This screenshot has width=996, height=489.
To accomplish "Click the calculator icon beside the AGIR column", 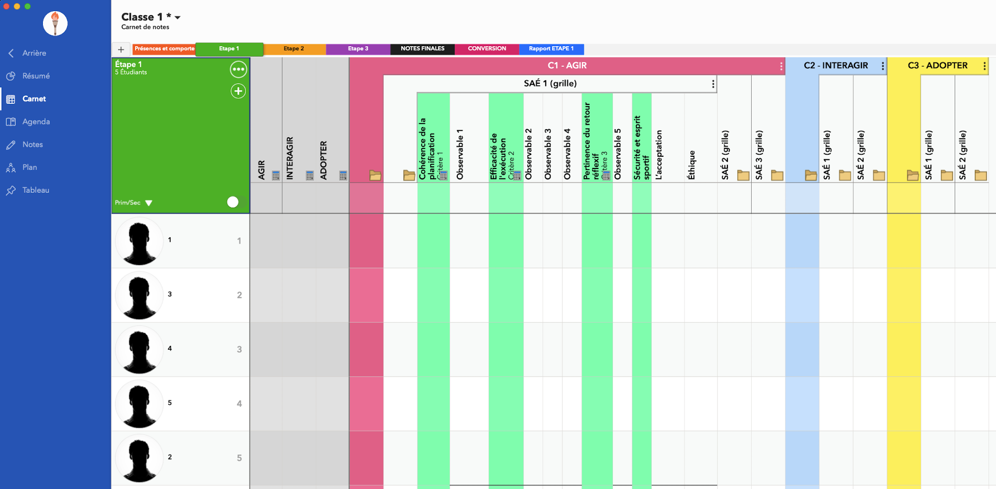I will point(275,175).
